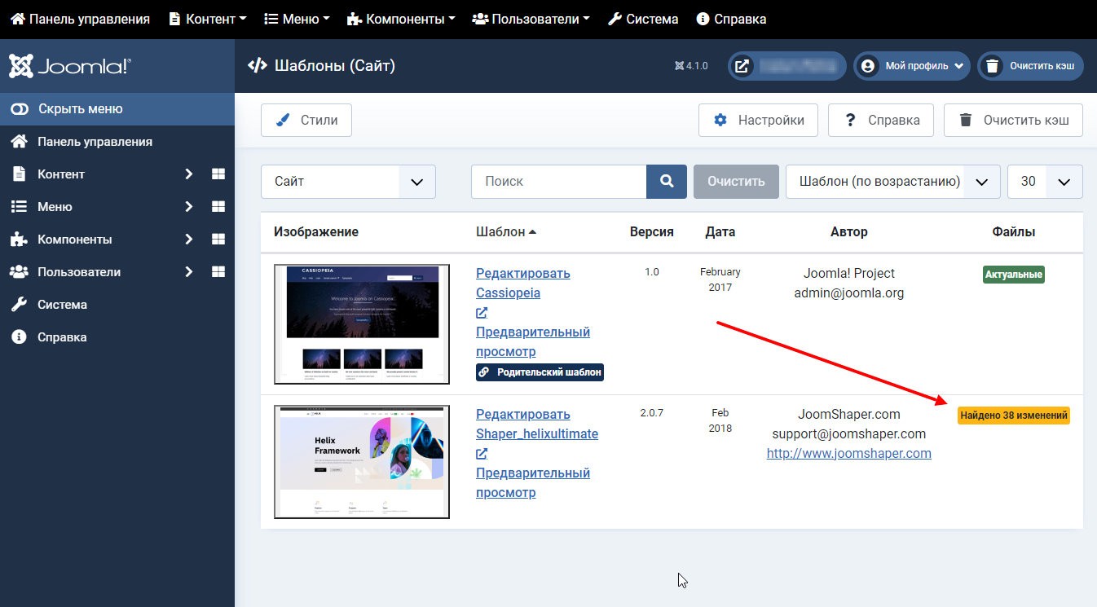The width and height of the screenshot is (1097, 607).
Task: Open Панель управления in the top bar
Action: pyautogui.click(x=80, y=19)
